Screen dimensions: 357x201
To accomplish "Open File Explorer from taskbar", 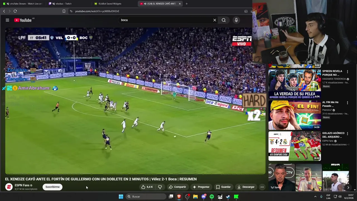I will pyautogui.click(x=195, y=197).
